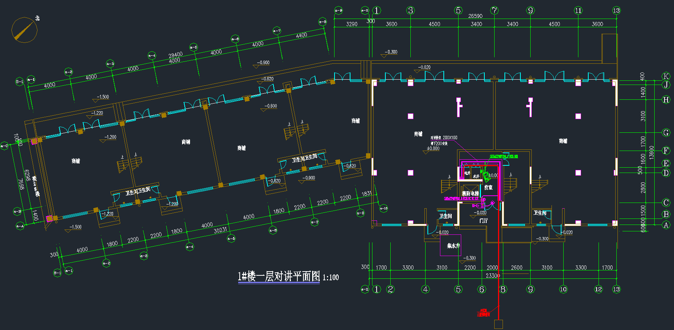This screenshot has width=674, height=330.
Task: Select the green intercom device symbol in 前室
Action: (486, 177)
